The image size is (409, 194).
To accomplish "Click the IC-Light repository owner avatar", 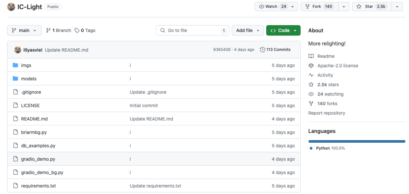I will click(11, 7).
